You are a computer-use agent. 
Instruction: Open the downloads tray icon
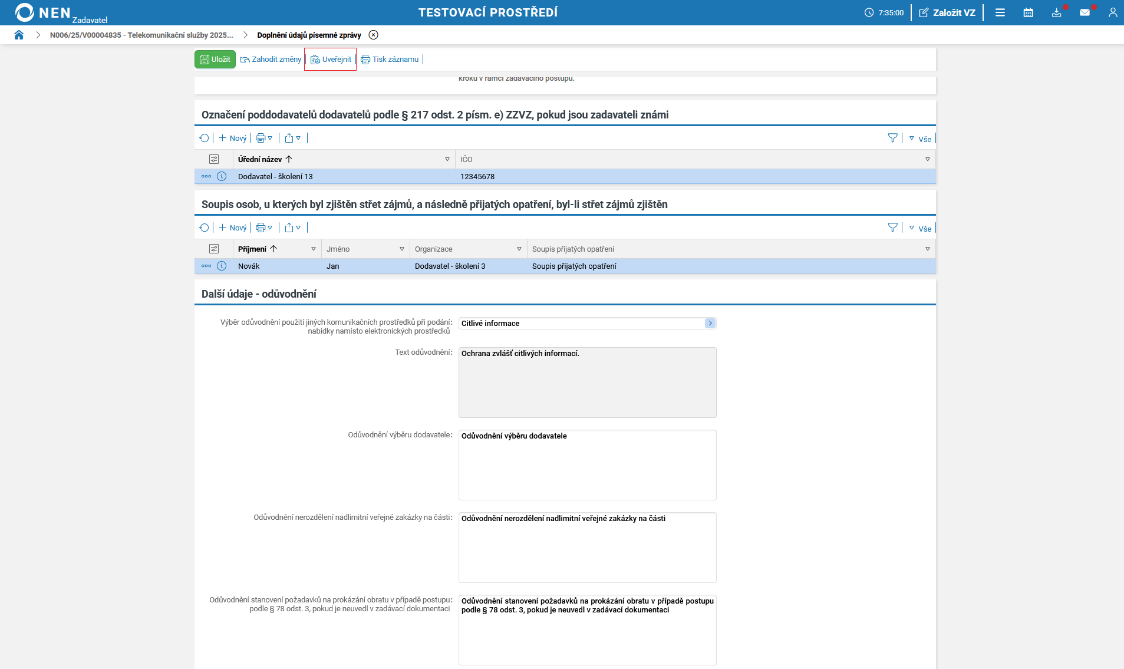tap(1057, 12)
